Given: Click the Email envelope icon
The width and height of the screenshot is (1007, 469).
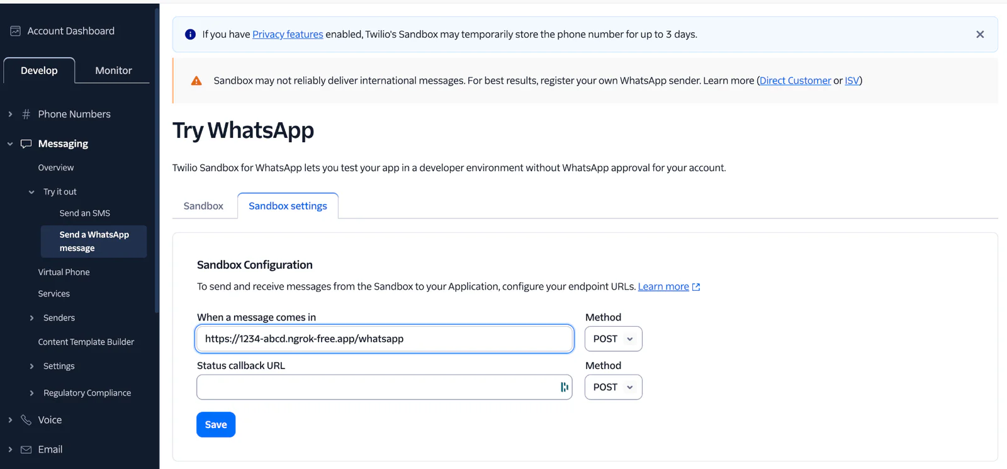Looking at the screenshot, I should pos(26,449).
